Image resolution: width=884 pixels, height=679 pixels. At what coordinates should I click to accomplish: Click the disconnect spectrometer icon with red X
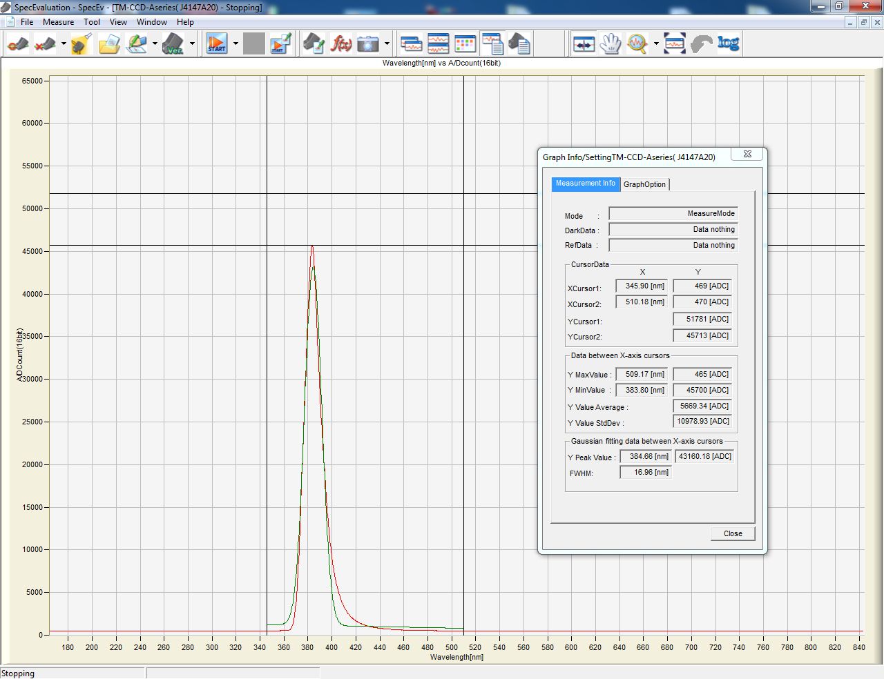coord(45,44)
